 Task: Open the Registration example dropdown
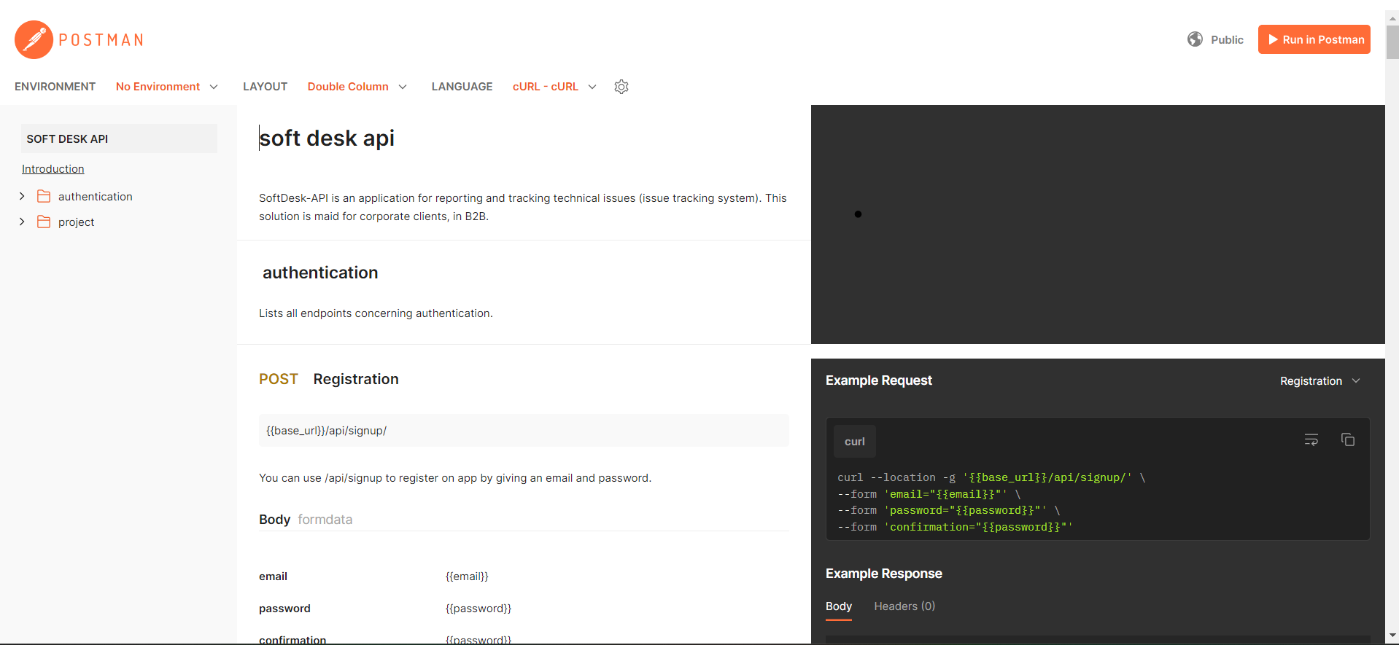[x=1320, y=381]
